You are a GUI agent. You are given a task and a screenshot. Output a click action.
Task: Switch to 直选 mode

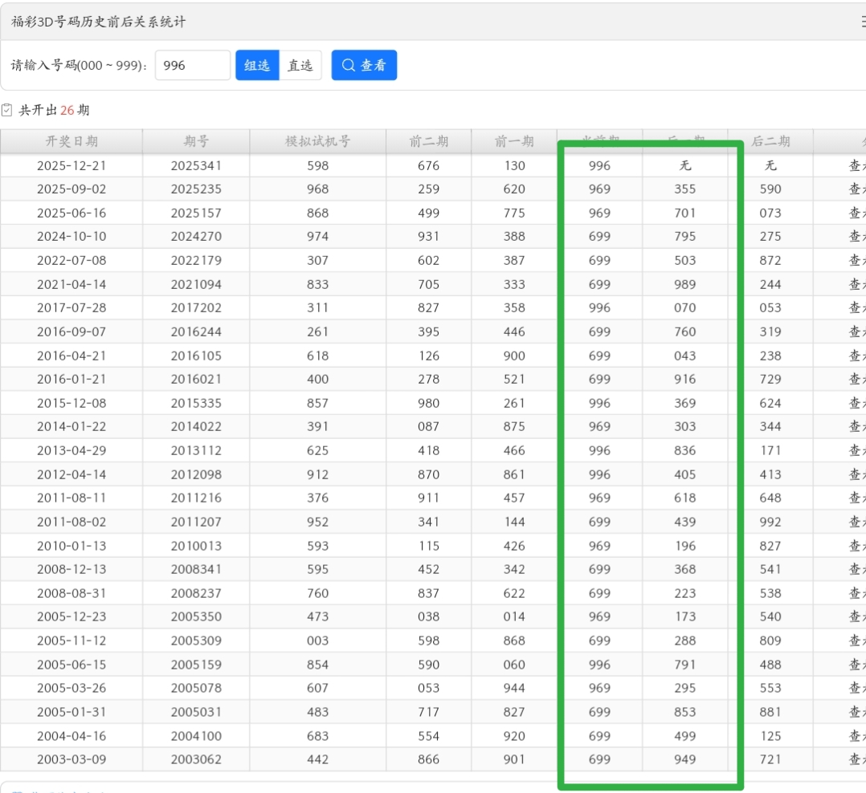tap(300, 66)
